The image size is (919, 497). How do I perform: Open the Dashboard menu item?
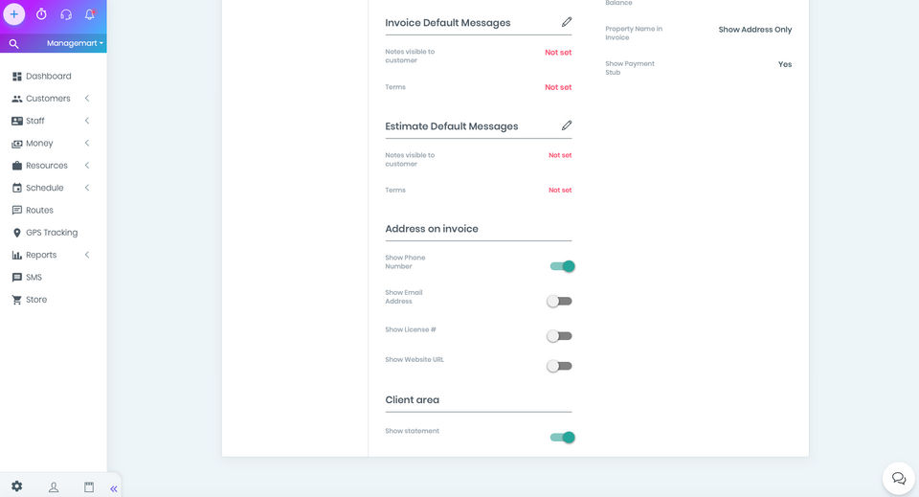tap(48, 76)
